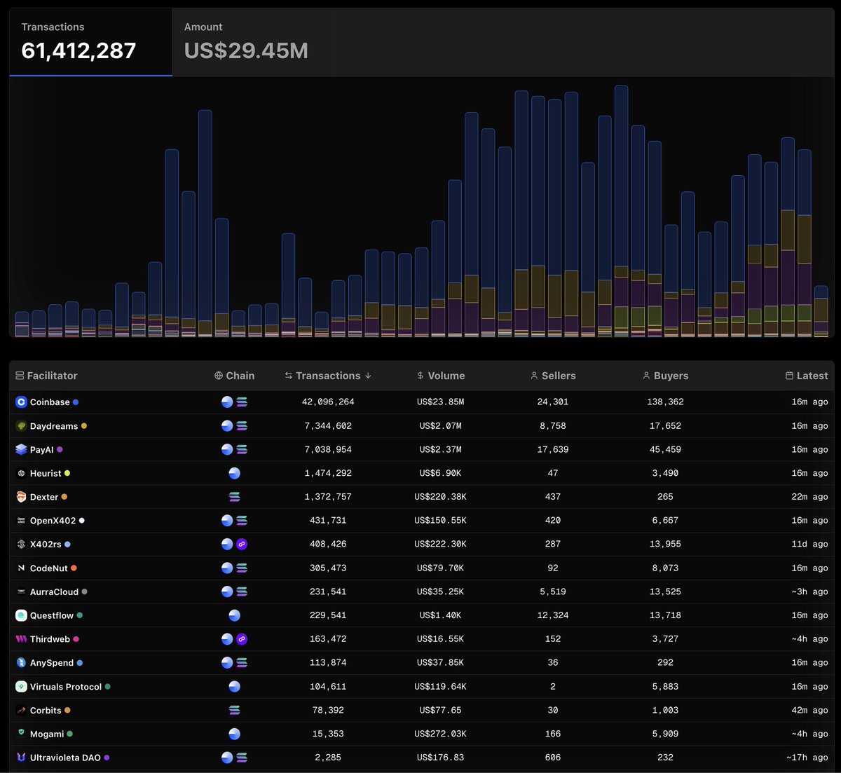Click Coinbase's 42,096,264 transactions cell
Screen dimensions: 841x773
pyautogui.click(x=328, y=402)
